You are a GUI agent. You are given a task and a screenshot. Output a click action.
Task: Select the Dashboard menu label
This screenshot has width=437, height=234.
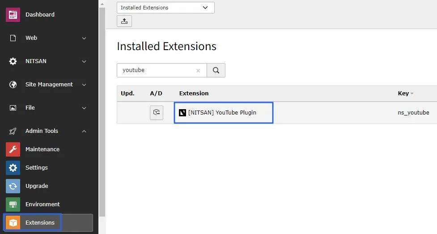tap(40, 14)
